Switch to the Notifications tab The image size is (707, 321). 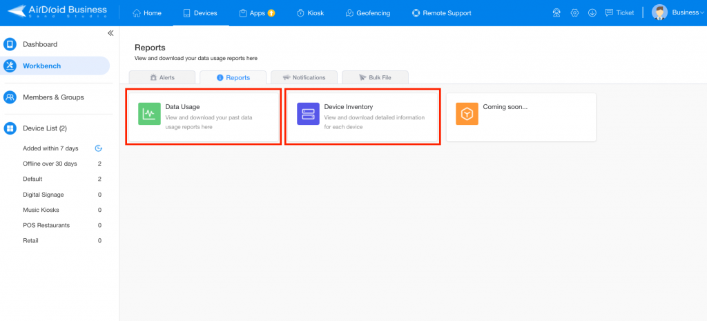[x=304, y=77]
